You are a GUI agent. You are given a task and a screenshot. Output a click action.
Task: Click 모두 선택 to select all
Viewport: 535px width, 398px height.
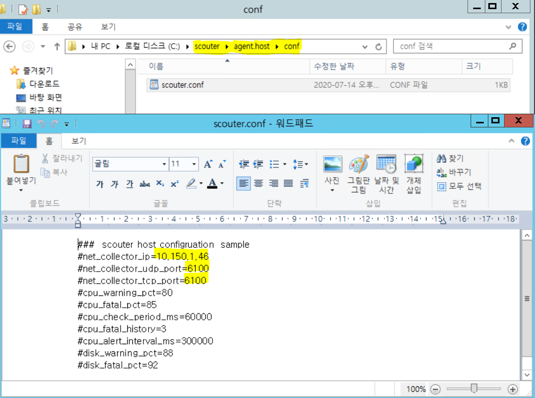coord(459,186)
